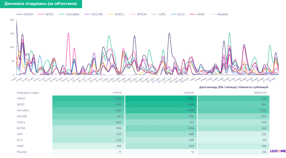The height and width of the screenshot is (158, 286).
Task: Click the y-axis label 200
Action: click(x=12, y=20)
